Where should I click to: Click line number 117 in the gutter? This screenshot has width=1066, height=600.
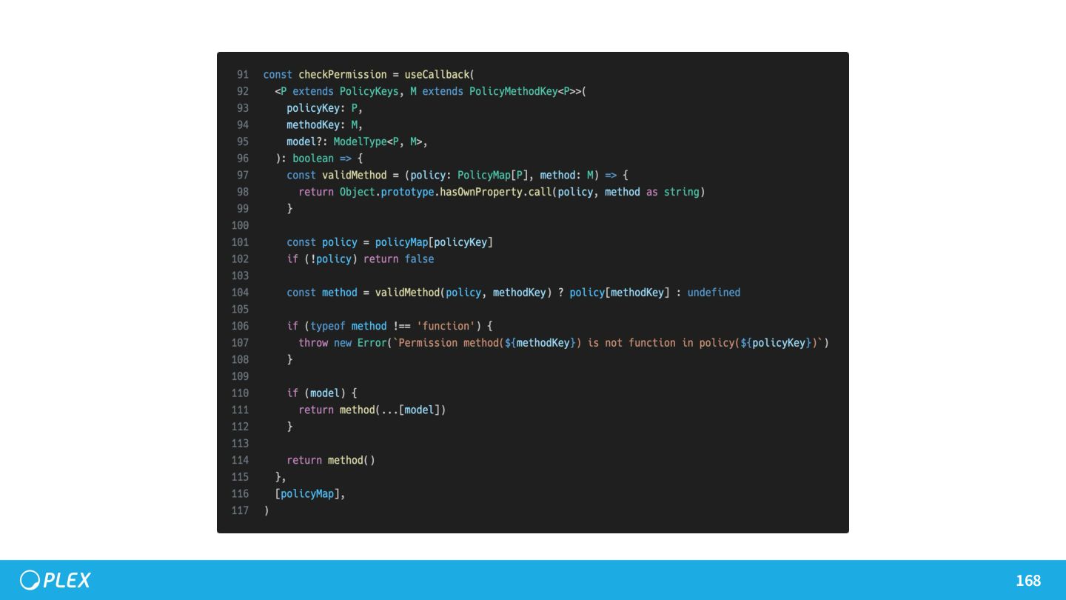click(240, 510)
